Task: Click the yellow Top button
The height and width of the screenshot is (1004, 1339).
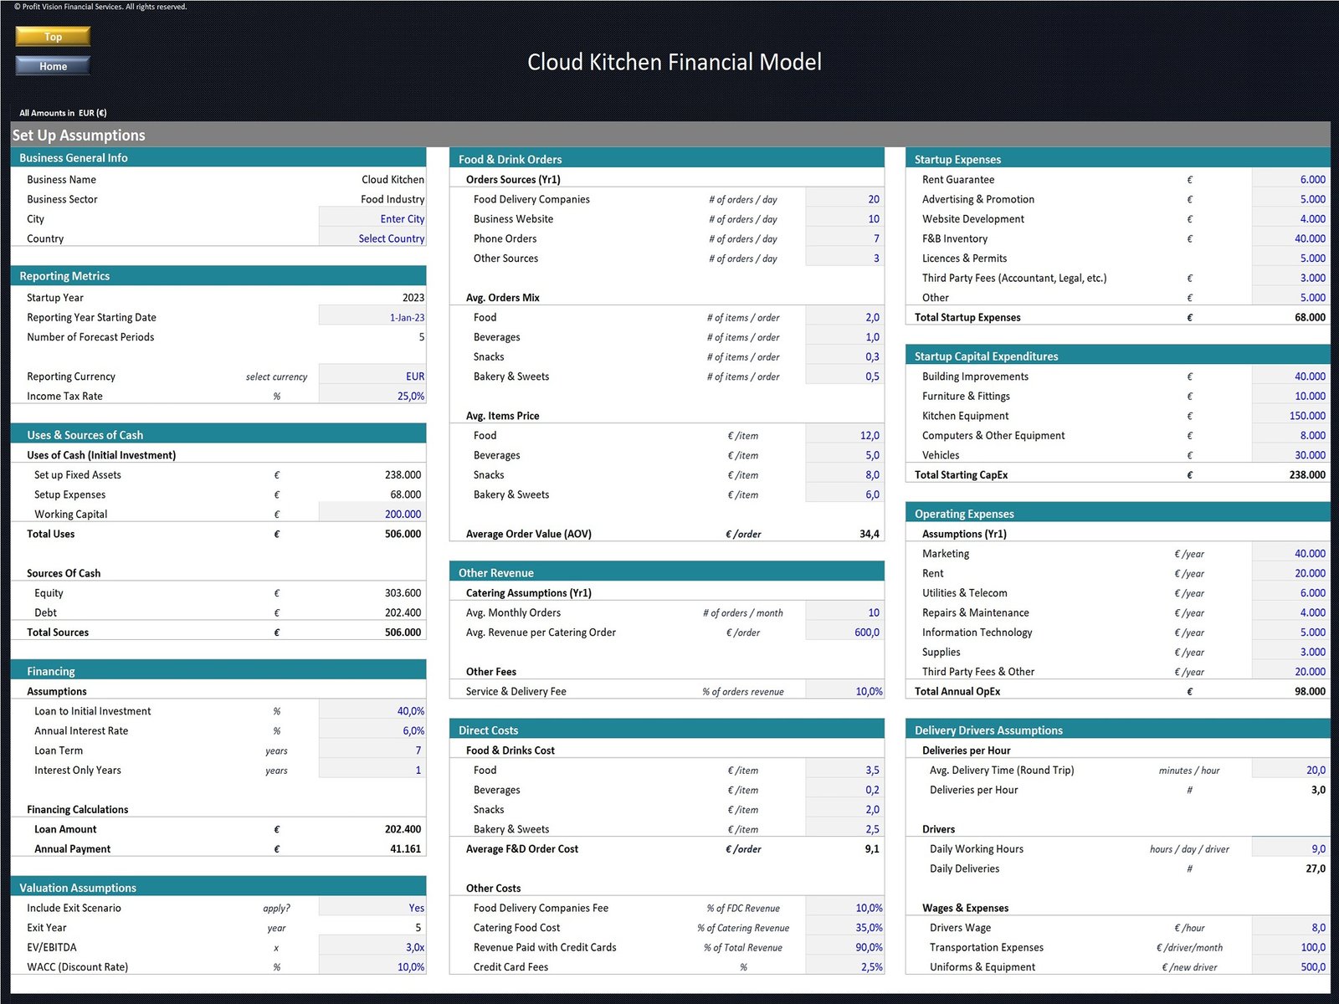Action: click(x=53, y=36)
